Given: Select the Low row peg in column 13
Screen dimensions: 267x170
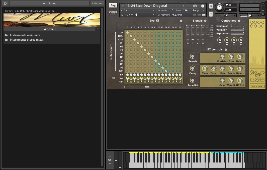Looking at the screenshot, I should [x=128, y=33].
